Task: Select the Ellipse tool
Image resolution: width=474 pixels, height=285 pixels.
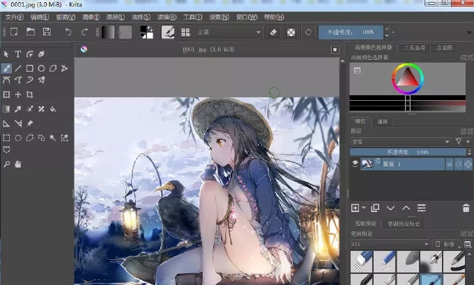Action: 41,68
